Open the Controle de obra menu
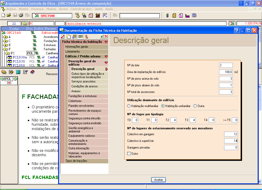 point(81,9)
